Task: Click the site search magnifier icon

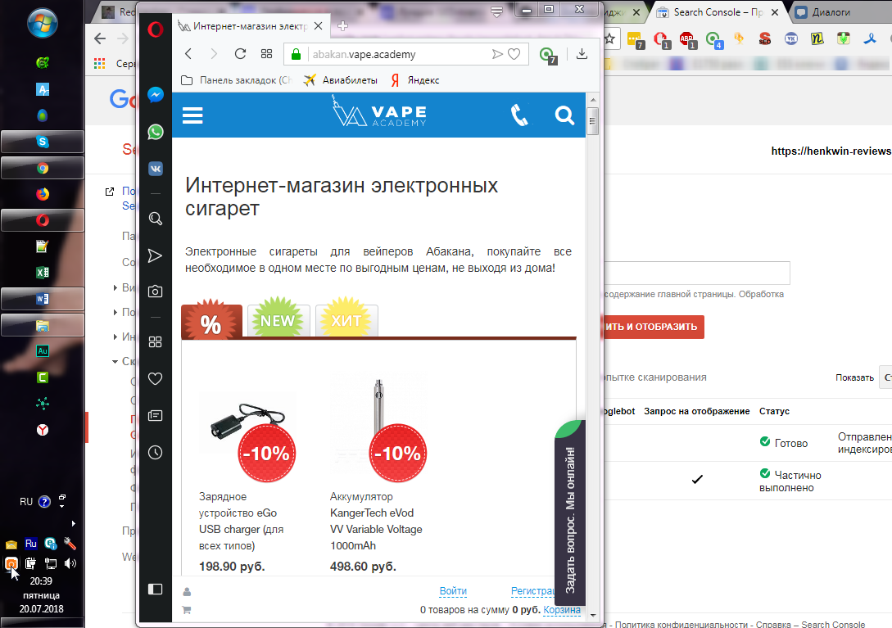Action: (564, 115)
